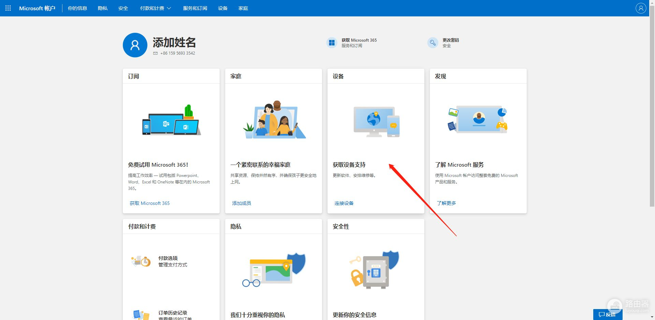Screen dimensions: 655x320
Task: Click the 免费试用 Microsoft 365! title
Action: pos(158,165)
